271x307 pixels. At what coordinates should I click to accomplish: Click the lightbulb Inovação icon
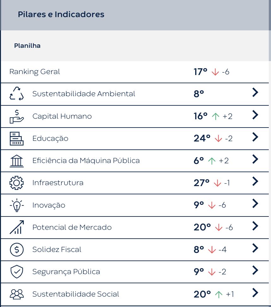tap(17, 205)
